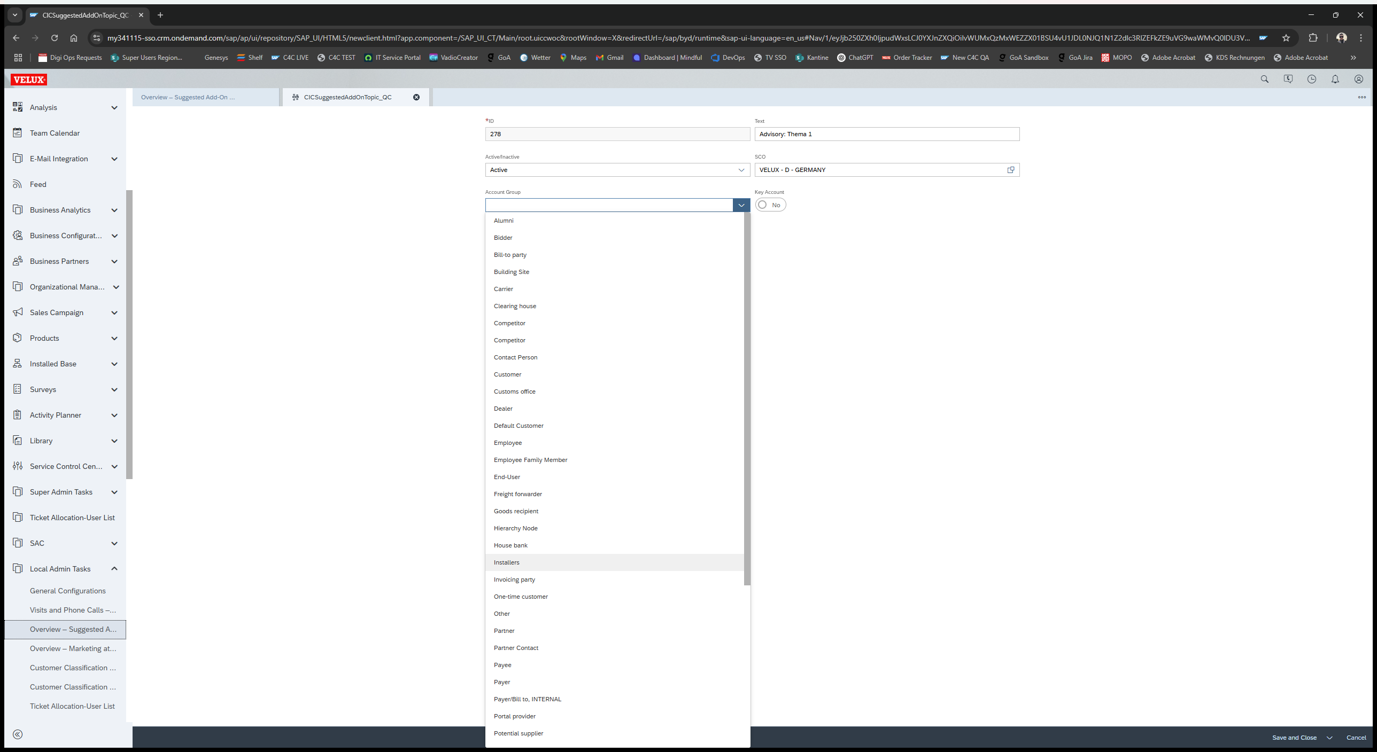
Task: Switch to the Overview – Suggested Add-On tab
Action: [x=206, y=97]
